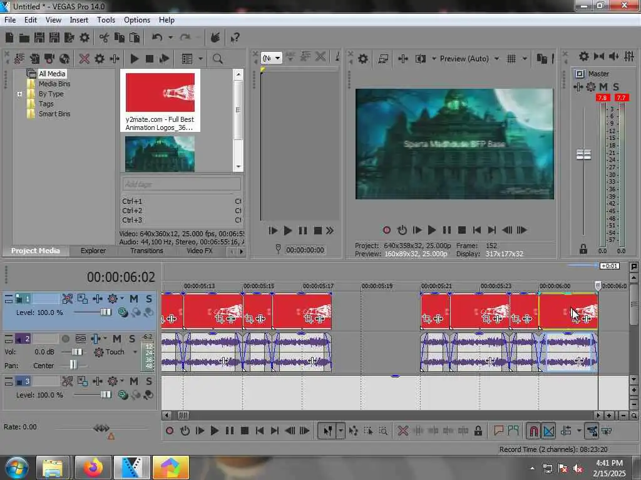641x480 pixels.
Task: Copy snapshot to clipboard in preview
Action: pos(541,59)
